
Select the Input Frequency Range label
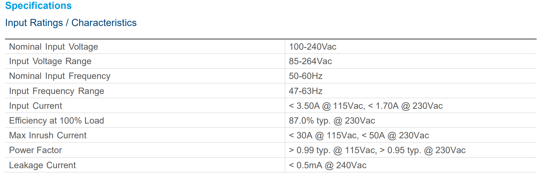tap(56, 91)
